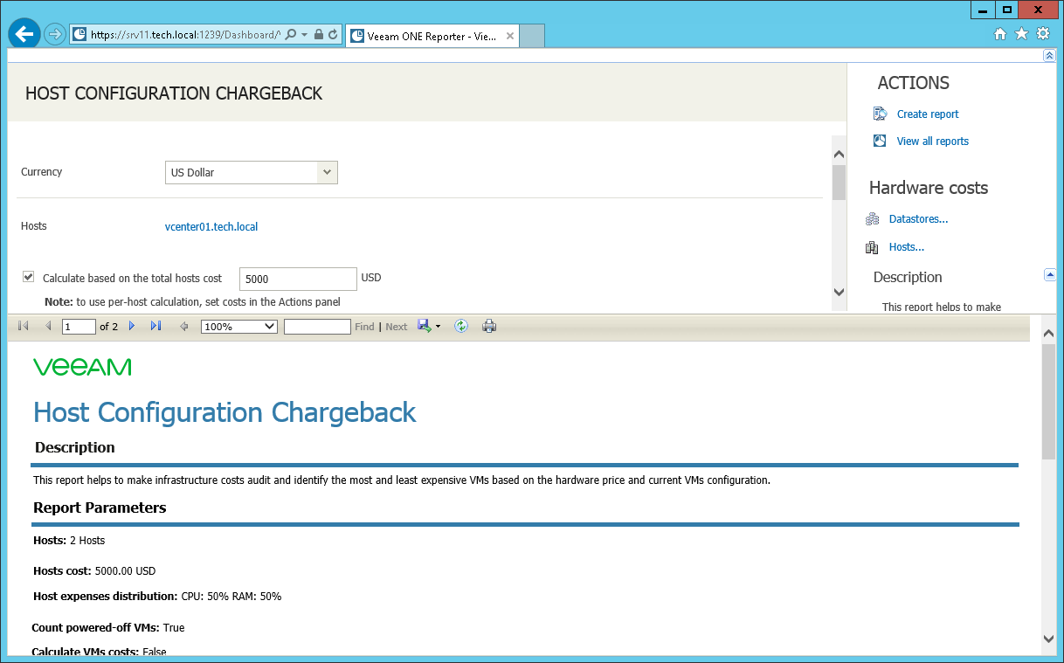
Task: Click 'Host expenses distribution' parameter line
Action: [157, 597]
